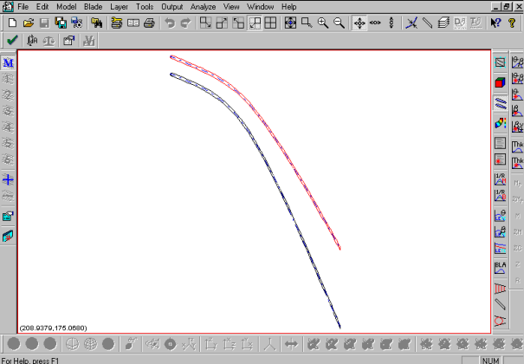The height and width of the screenshot is (364, 524).
Task: Click the curve intersection point tool icon
Action: coord(411,23)
